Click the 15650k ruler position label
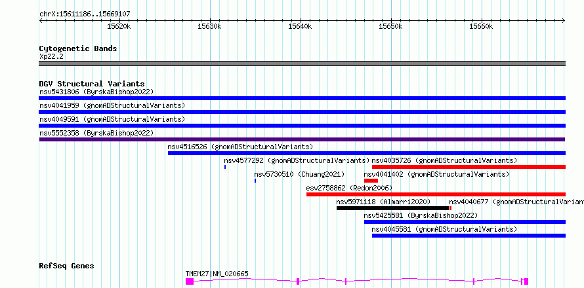The height and width of the screenshot is (288, 584). (x=390, y=26)
